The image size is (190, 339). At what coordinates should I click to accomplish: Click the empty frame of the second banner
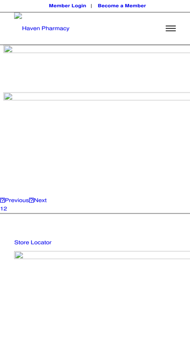point(97,97)
